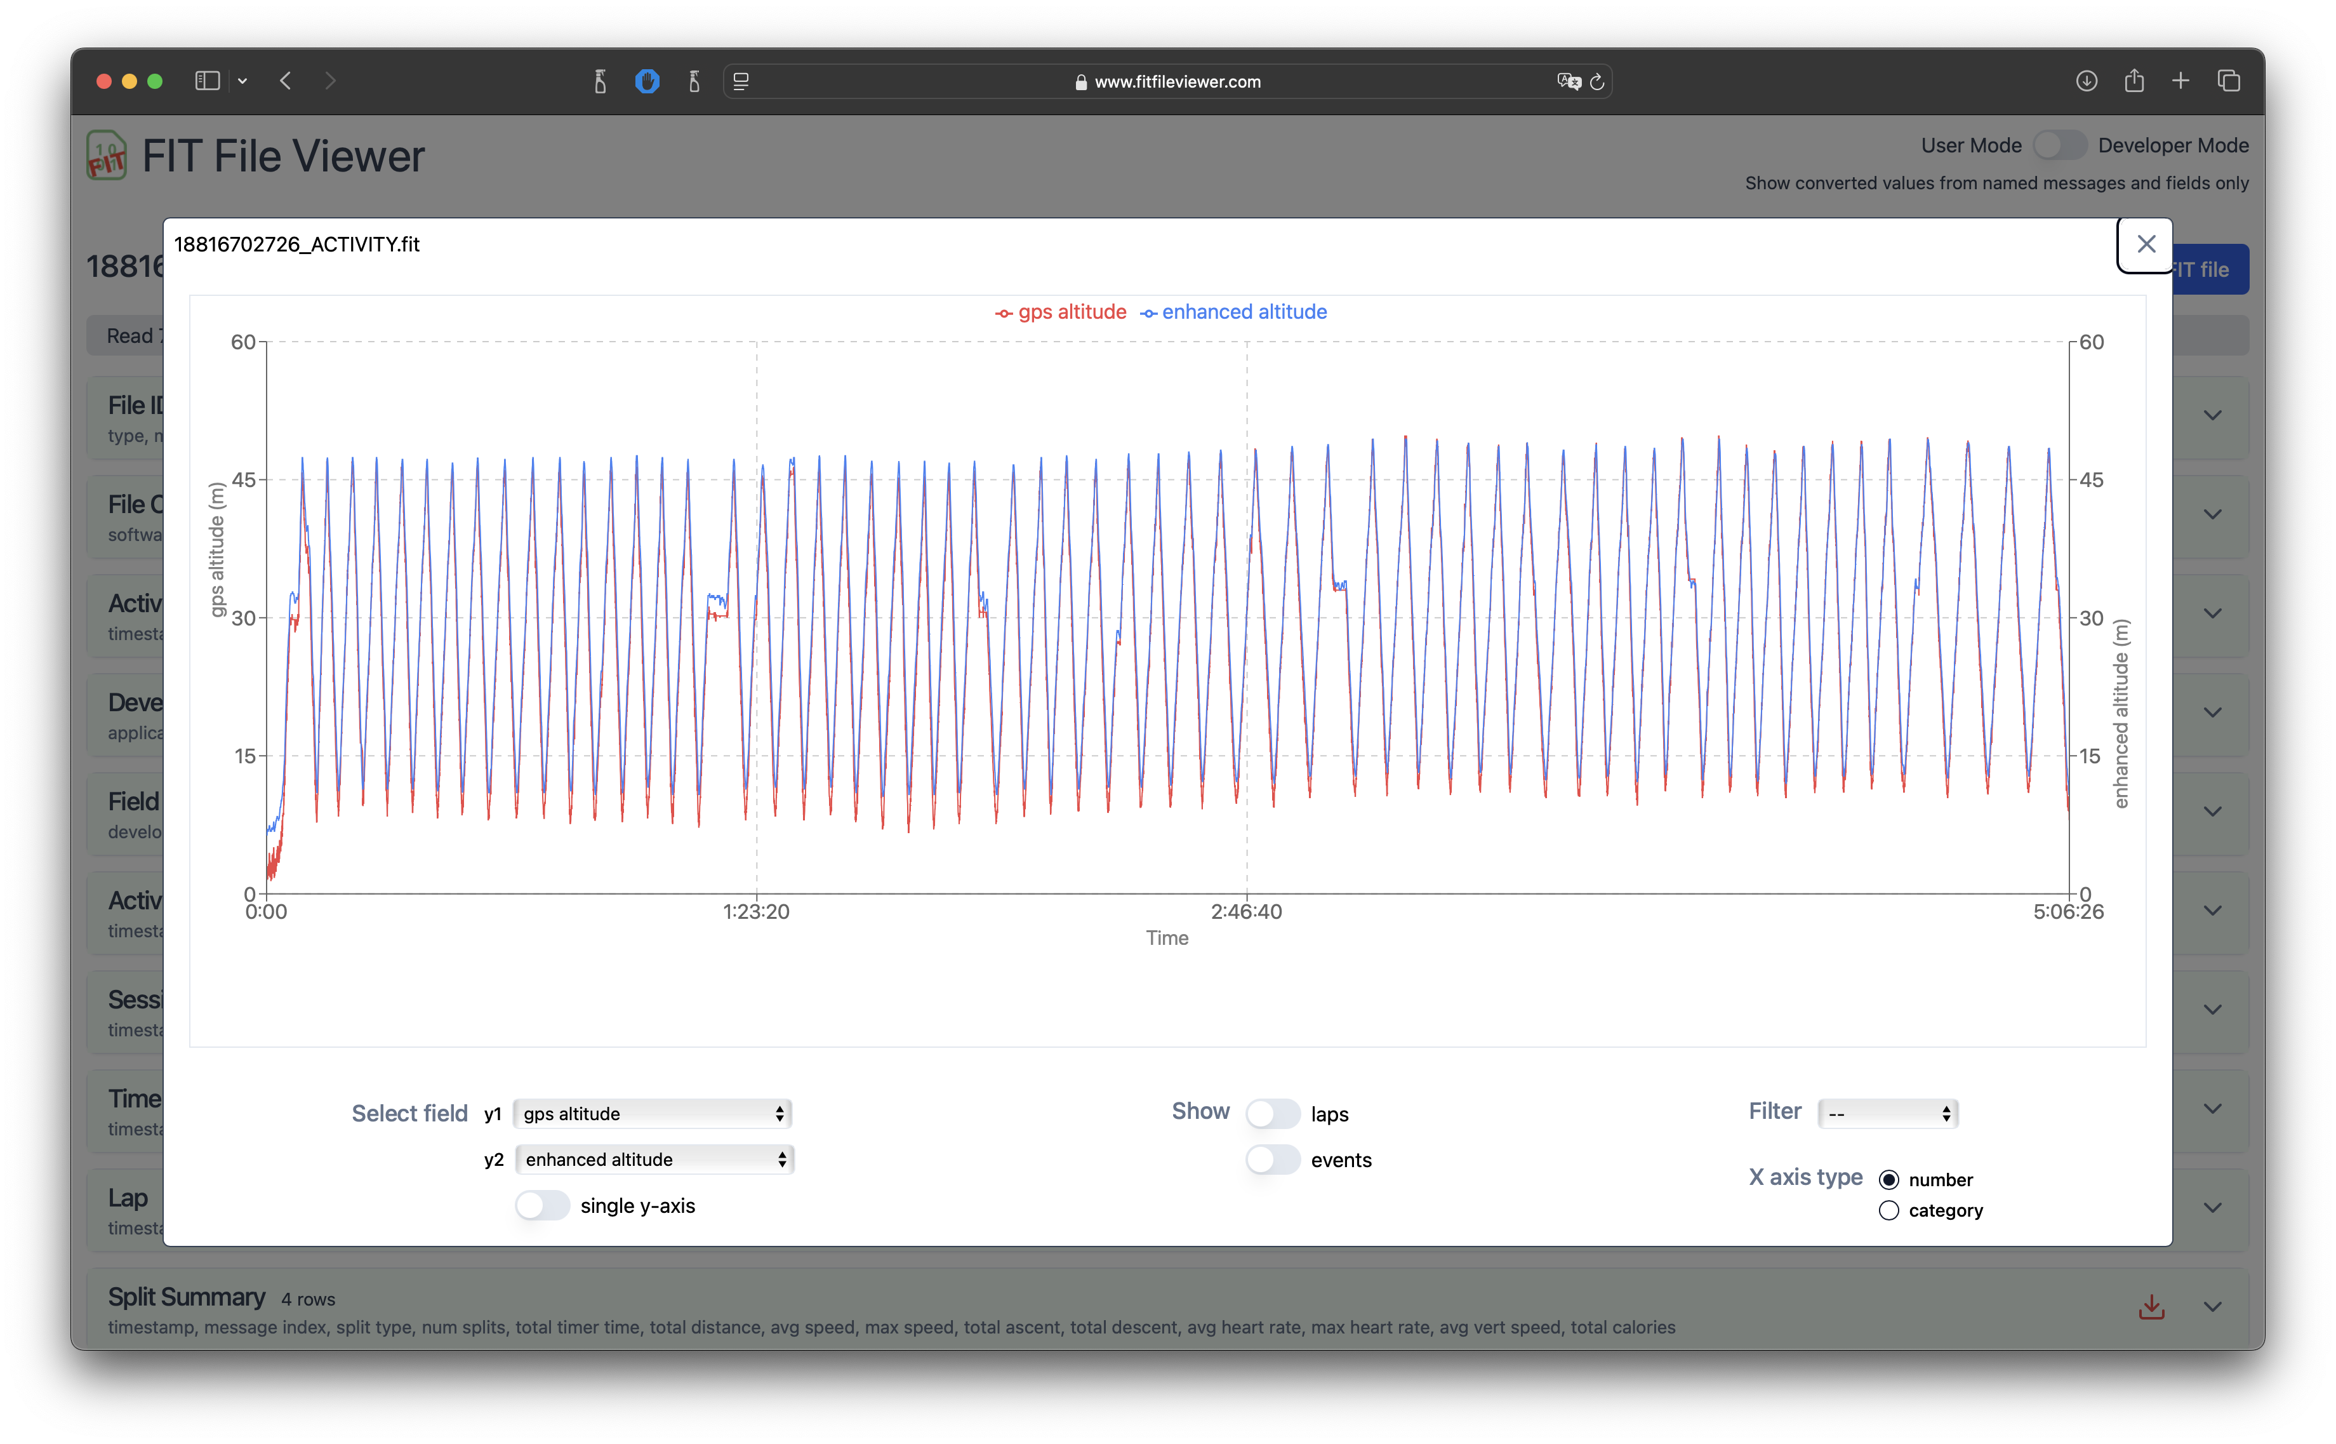Screen dimensions: 2336x1444
Task: Go back to the previous page
Action: pos(286,81)
